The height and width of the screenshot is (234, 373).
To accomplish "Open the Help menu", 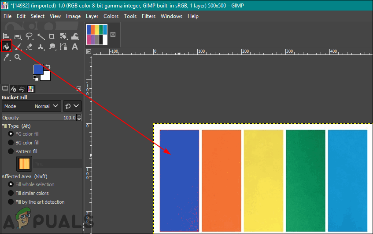I will [193, 16].
